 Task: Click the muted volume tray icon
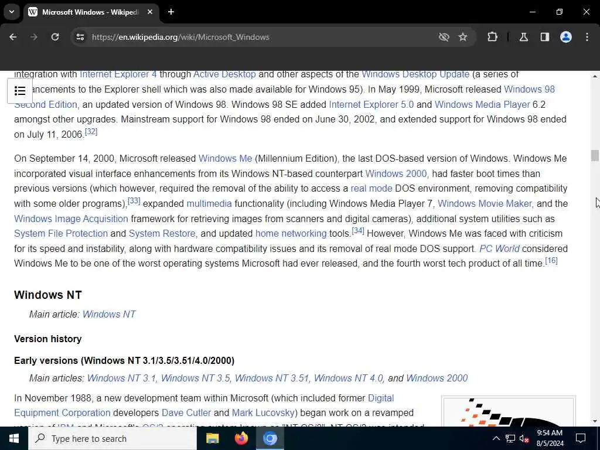point(524,438)
